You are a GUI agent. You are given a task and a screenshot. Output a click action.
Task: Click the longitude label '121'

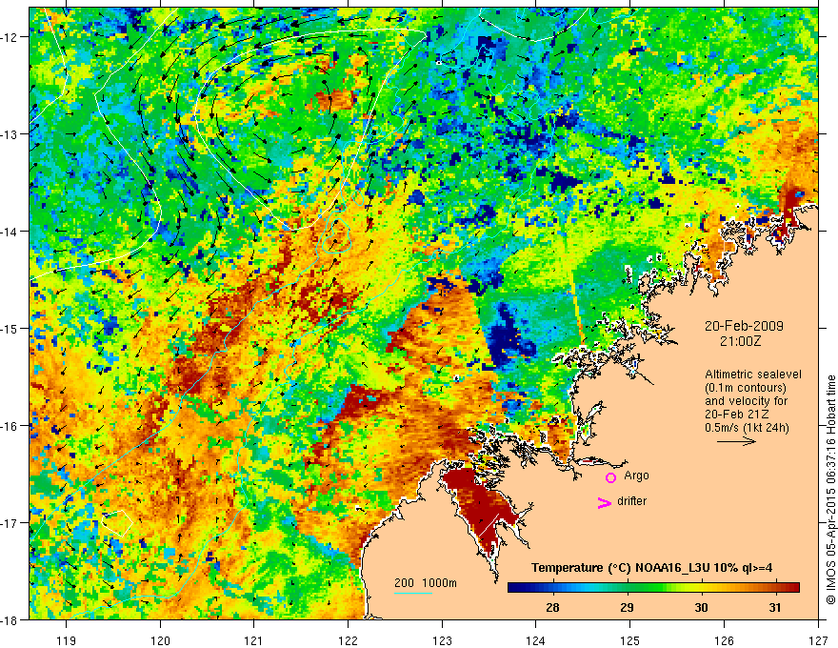click(x=254, y=640)
